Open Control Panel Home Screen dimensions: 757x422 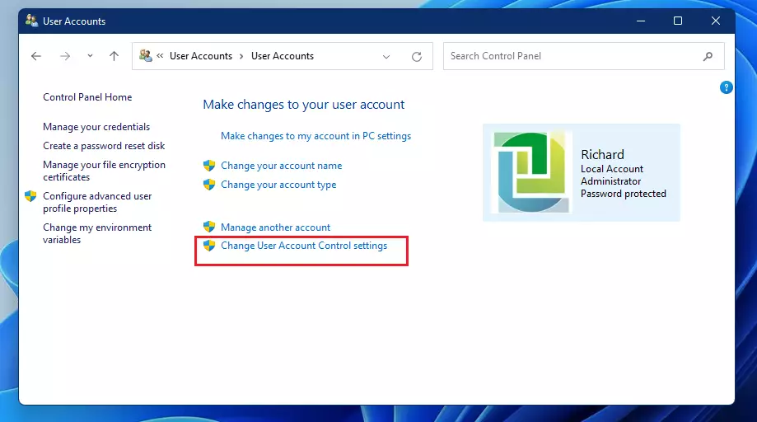(87, 97)
